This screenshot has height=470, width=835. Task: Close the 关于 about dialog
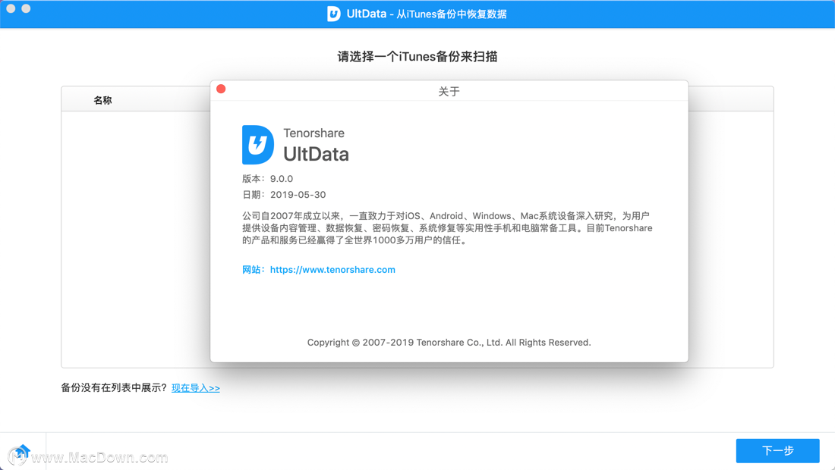pos(221,89)
